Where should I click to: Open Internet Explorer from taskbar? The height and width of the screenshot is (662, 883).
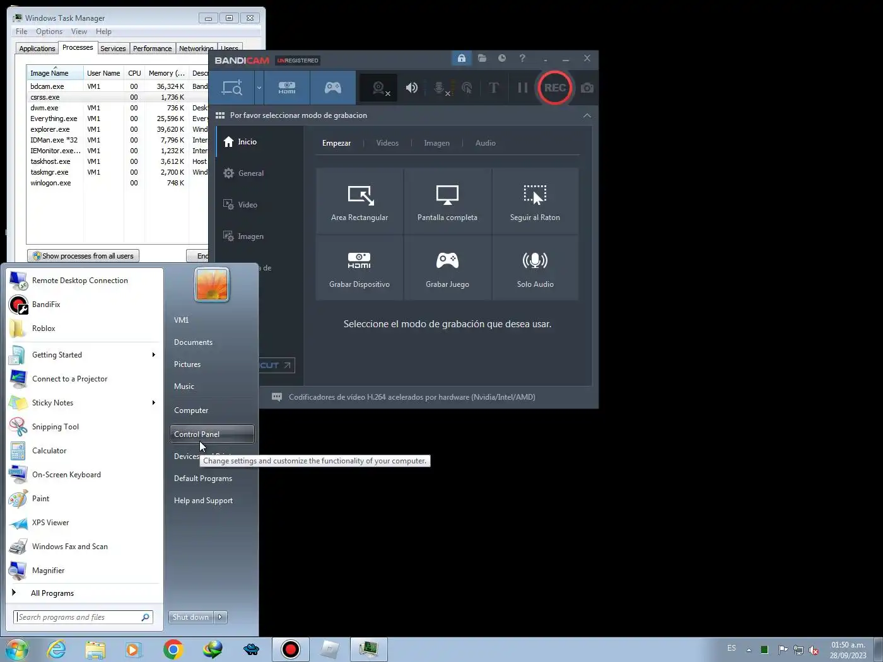coord(56,649)
